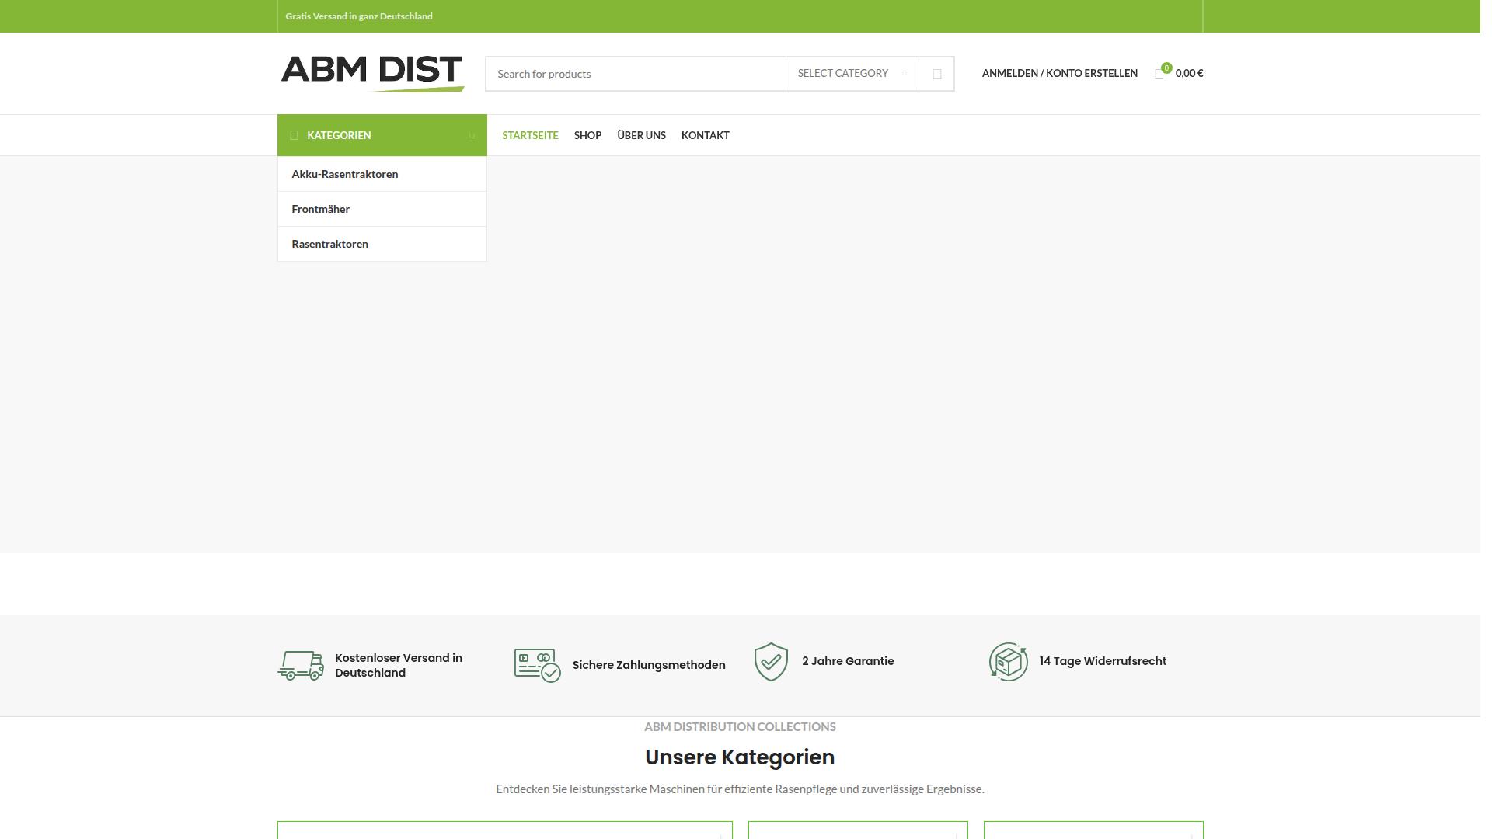Viewport: 1492px width, 839px height.
Task: Click the return package icon
Action: (1008, 662)
